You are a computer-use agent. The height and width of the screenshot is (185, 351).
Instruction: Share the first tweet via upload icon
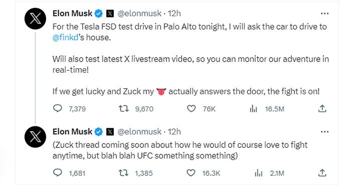point(322,108)
